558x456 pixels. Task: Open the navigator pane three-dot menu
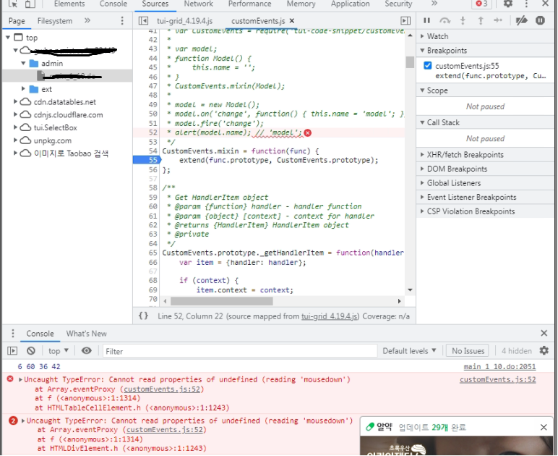click(122, 21)
